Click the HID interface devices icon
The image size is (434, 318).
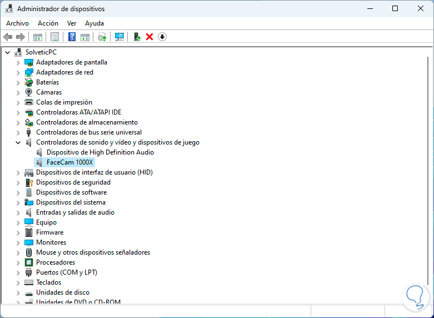29,172
